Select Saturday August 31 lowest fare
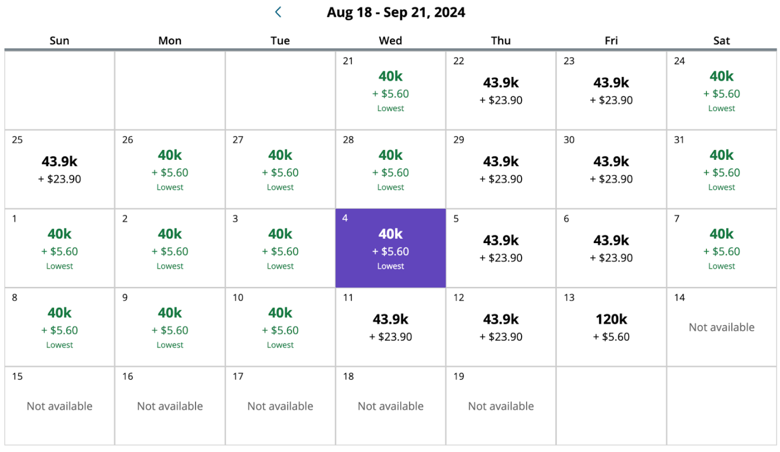 tap(721, 169)
